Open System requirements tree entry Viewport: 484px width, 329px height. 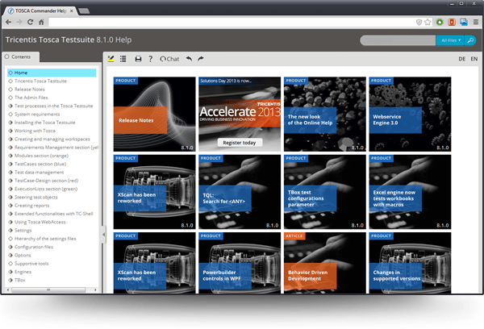(37, 115)
